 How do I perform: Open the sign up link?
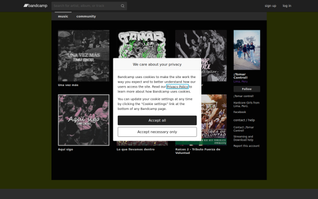tap(270, 6)
